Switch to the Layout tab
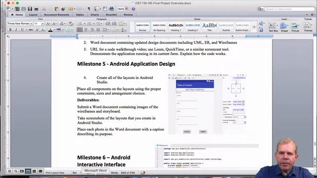317x178 pixels. click(33, 15)
